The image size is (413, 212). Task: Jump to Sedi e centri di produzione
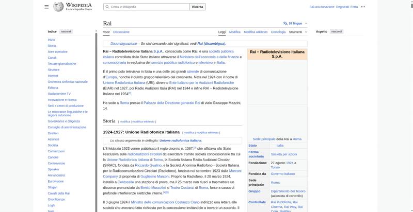click(x=66, y=106)
